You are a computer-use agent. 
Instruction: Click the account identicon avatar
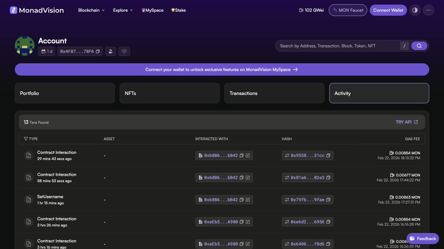tap(24, 46)
